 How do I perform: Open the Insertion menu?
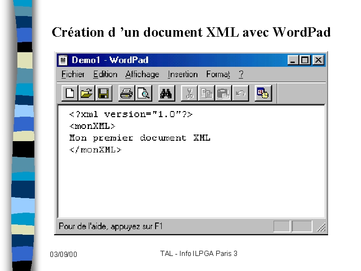point(182,74)
